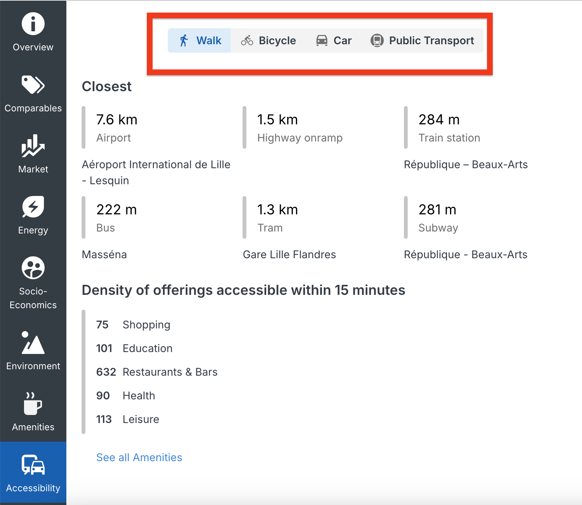The width and height of the screenshot is (582, 505).
Task: Go to Environment label in sidebar
Action: (33, 366)
